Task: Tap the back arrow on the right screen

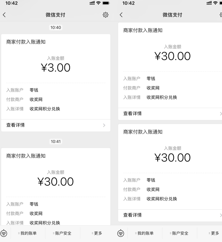Action: click(121, 15)
